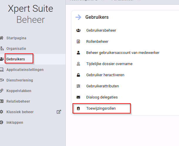
Task: Click the Inklappen chevron circle icon
Action: coord(1,122)
